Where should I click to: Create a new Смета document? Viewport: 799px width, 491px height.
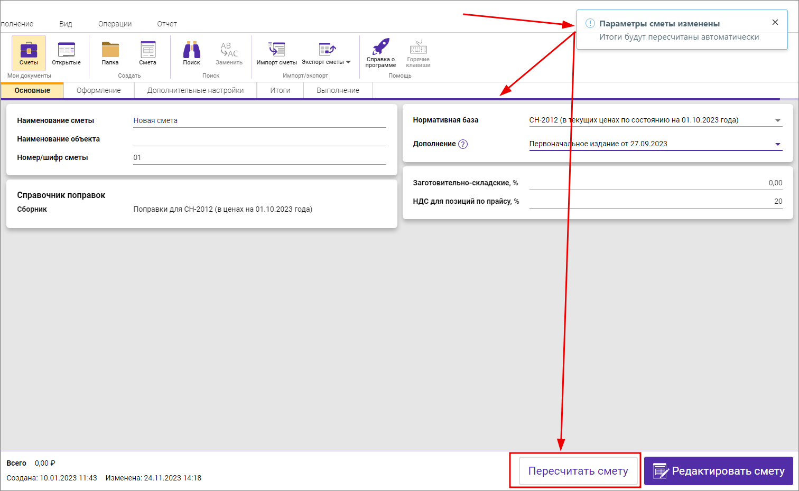pos(147,53)
